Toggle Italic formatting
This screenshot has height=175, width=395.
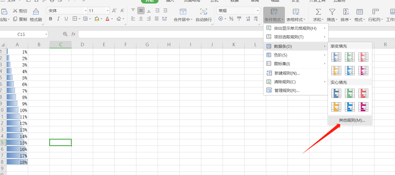(58, 19)
